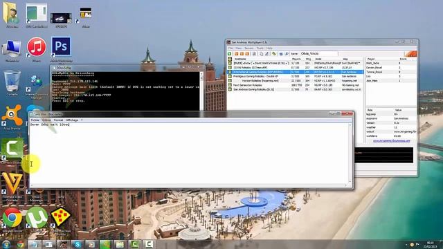
Task: Open Computer desktop icon
Action: click(x=12, y=48)
